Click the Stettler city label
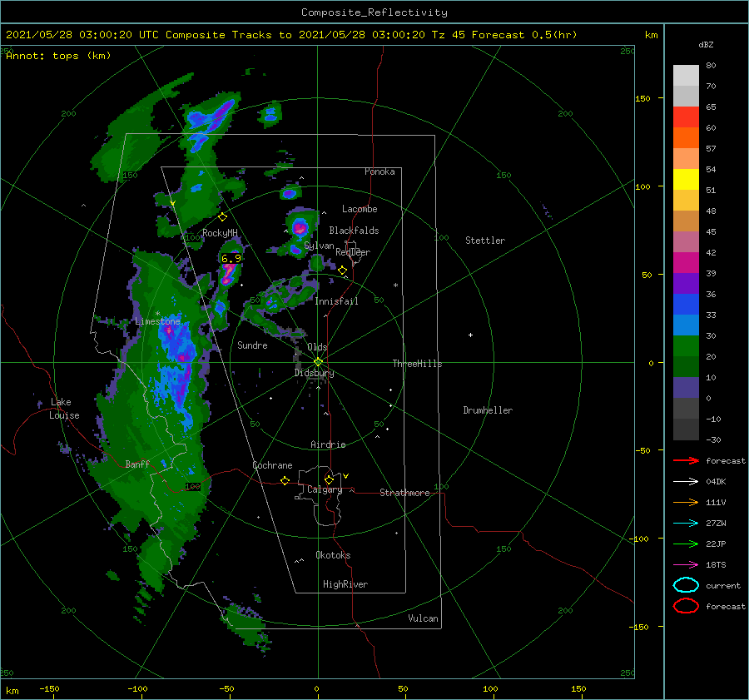 click(485, 241)
